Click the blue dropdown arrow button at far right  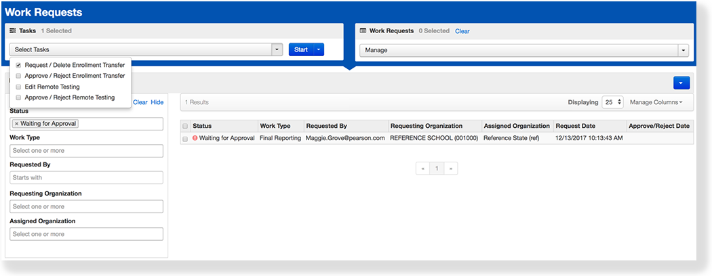click(681, 83)
